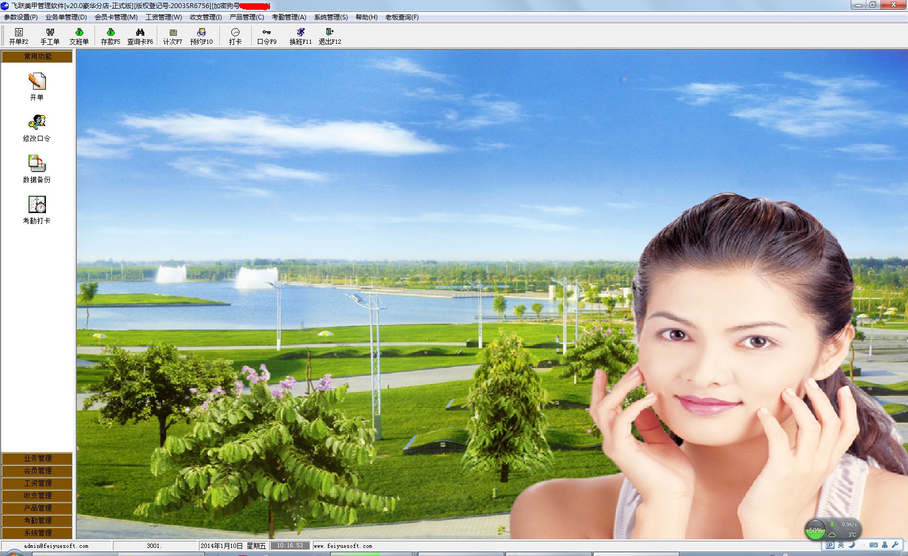The height and width of the screenshot is (556, 908).
Task: Open the 业务单管理(D) menu
Action: click(x=66, y=17)
